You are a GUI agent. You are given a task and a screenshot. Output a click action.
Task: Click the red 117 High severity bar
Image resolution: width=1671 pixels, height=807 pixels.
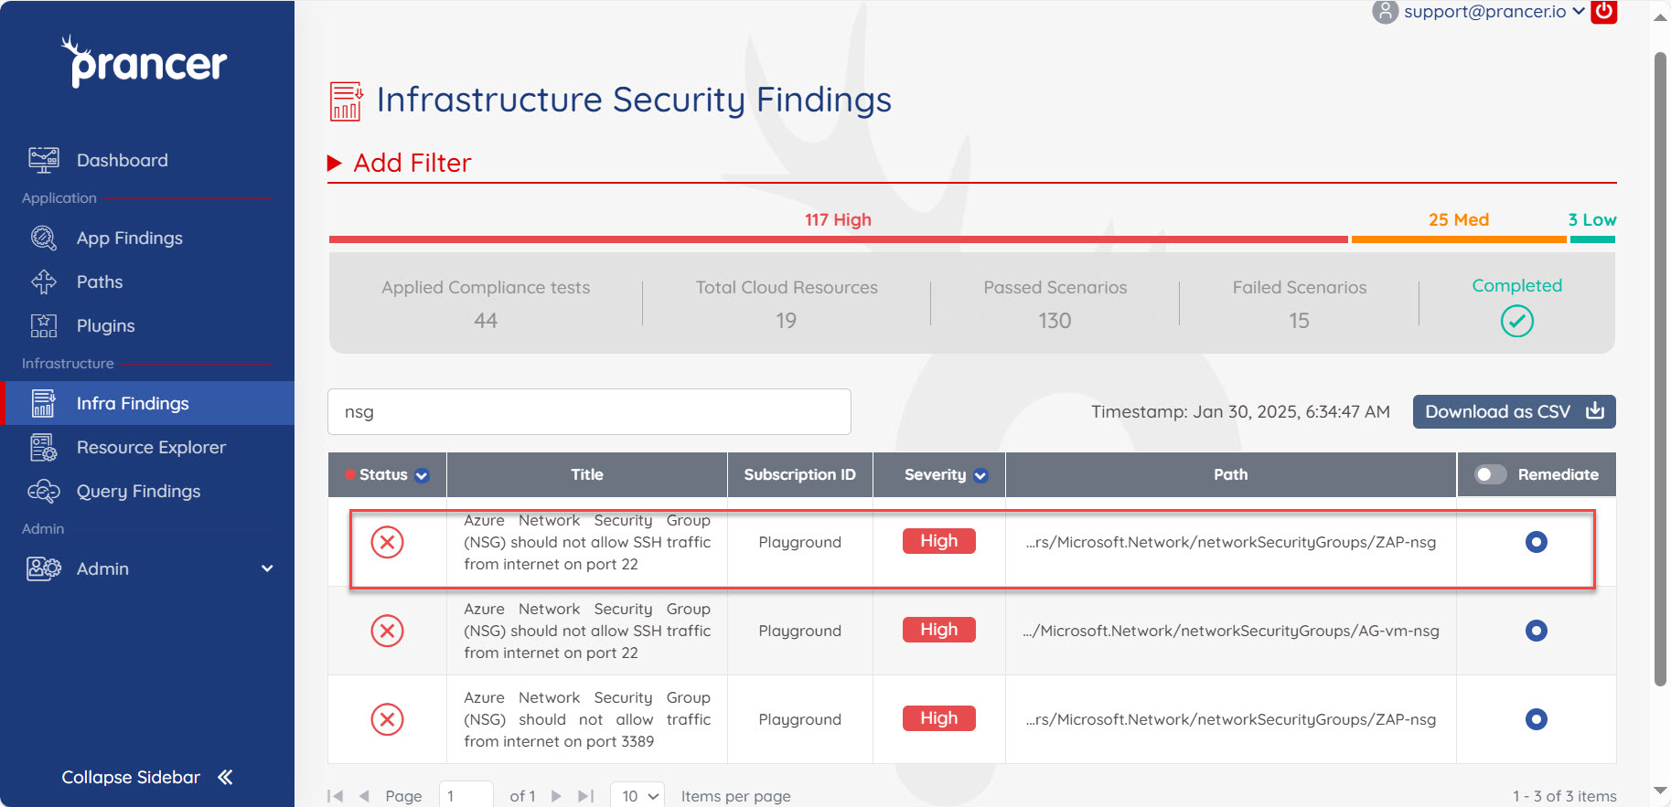click(x=839, y=239)
